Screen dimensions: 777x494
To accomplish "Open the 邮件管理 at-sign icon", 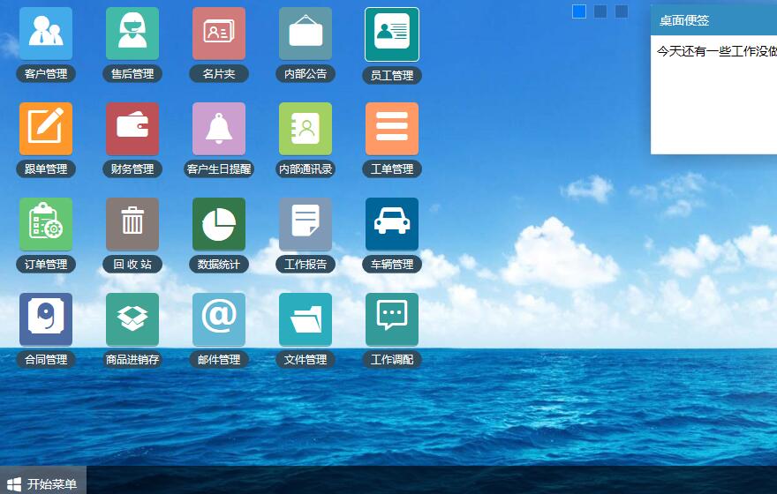I will pos(219,319).
